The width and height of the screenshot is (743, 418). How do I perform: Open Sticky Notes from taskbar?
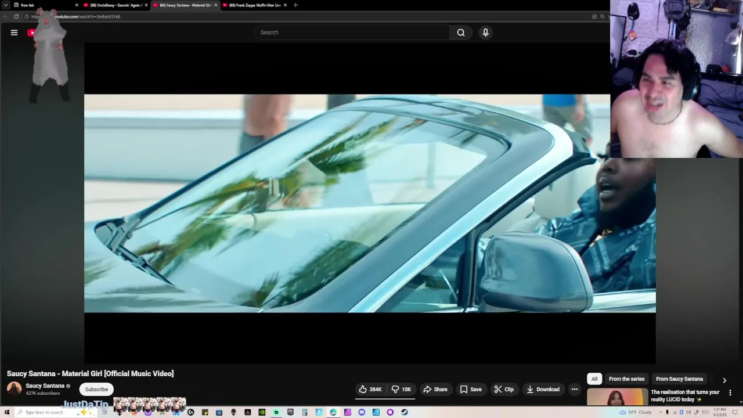coord(205,412)
